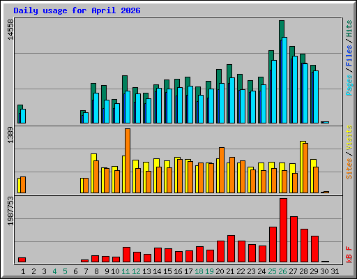Click the tallest orange Sites bar for day 11
This screenshot has width=357, height=279.
tap(128, 160)
